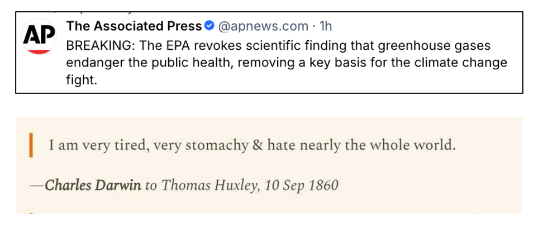543x228 pixels.
Task: Click the orange bar beside Darwin's quote
Action: point(30,146)
